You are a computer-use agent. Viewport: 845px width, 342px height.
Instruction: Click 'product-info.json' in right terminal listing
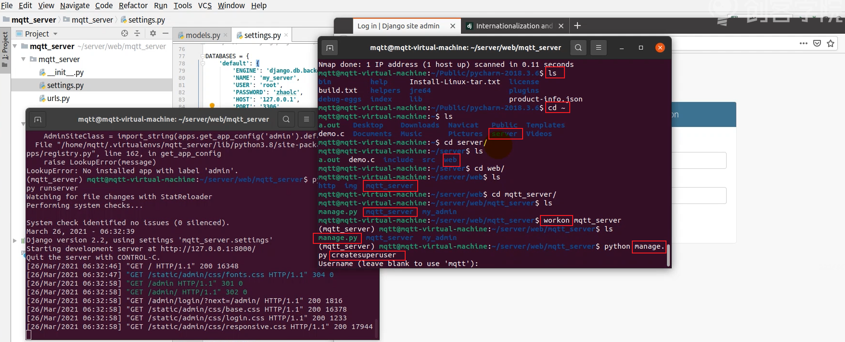[546, 99]
